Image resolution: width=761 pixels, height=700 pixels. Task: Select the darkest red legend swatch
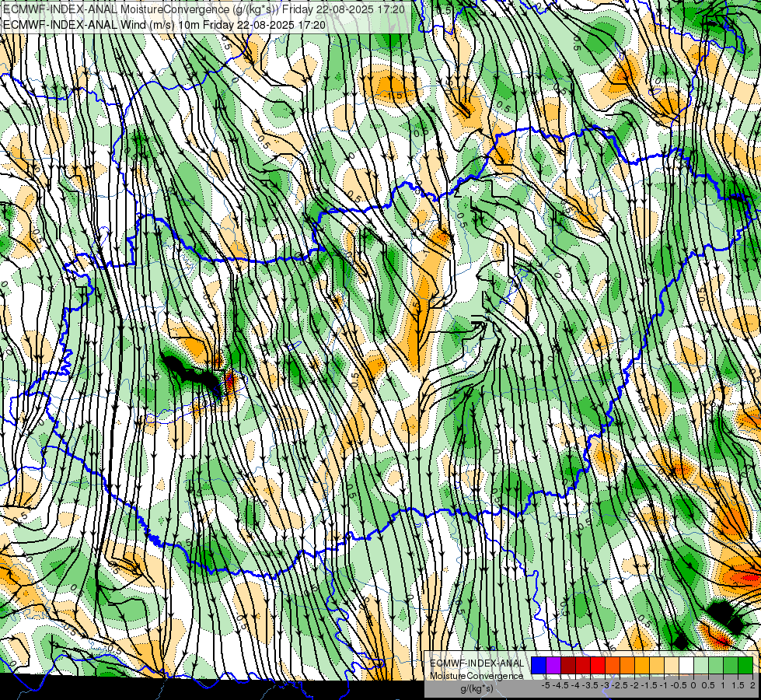tap(568, 665)
